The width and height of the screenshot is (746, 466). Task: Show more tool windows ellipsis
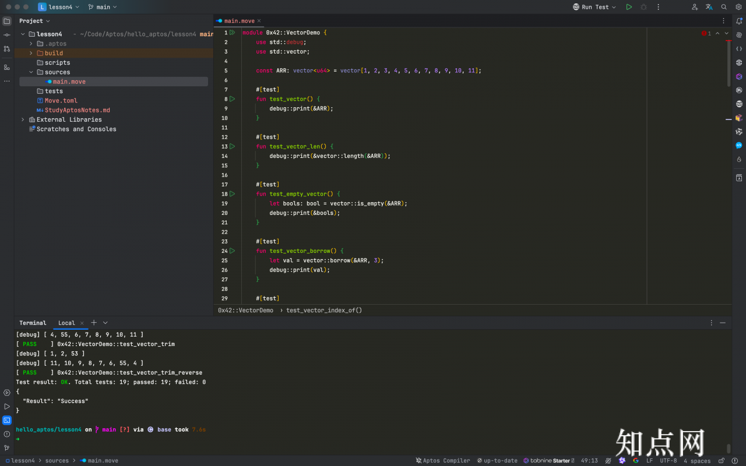click(7, 81)
